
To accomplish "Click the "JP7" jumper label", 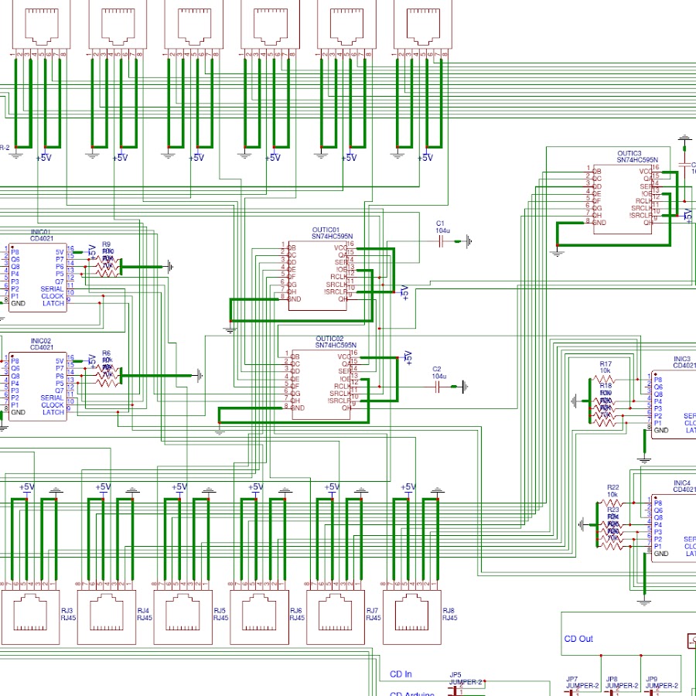I will coord(572,679).
